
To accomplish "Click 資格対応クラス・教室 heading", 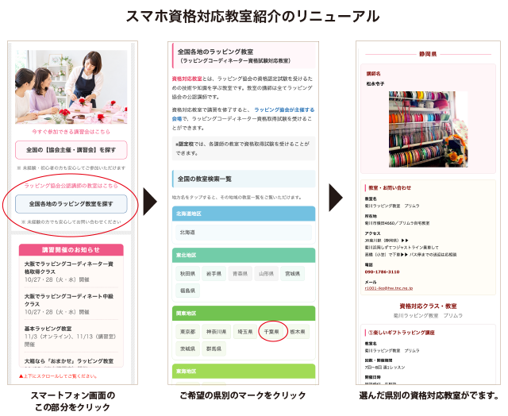I will [428, 306].
